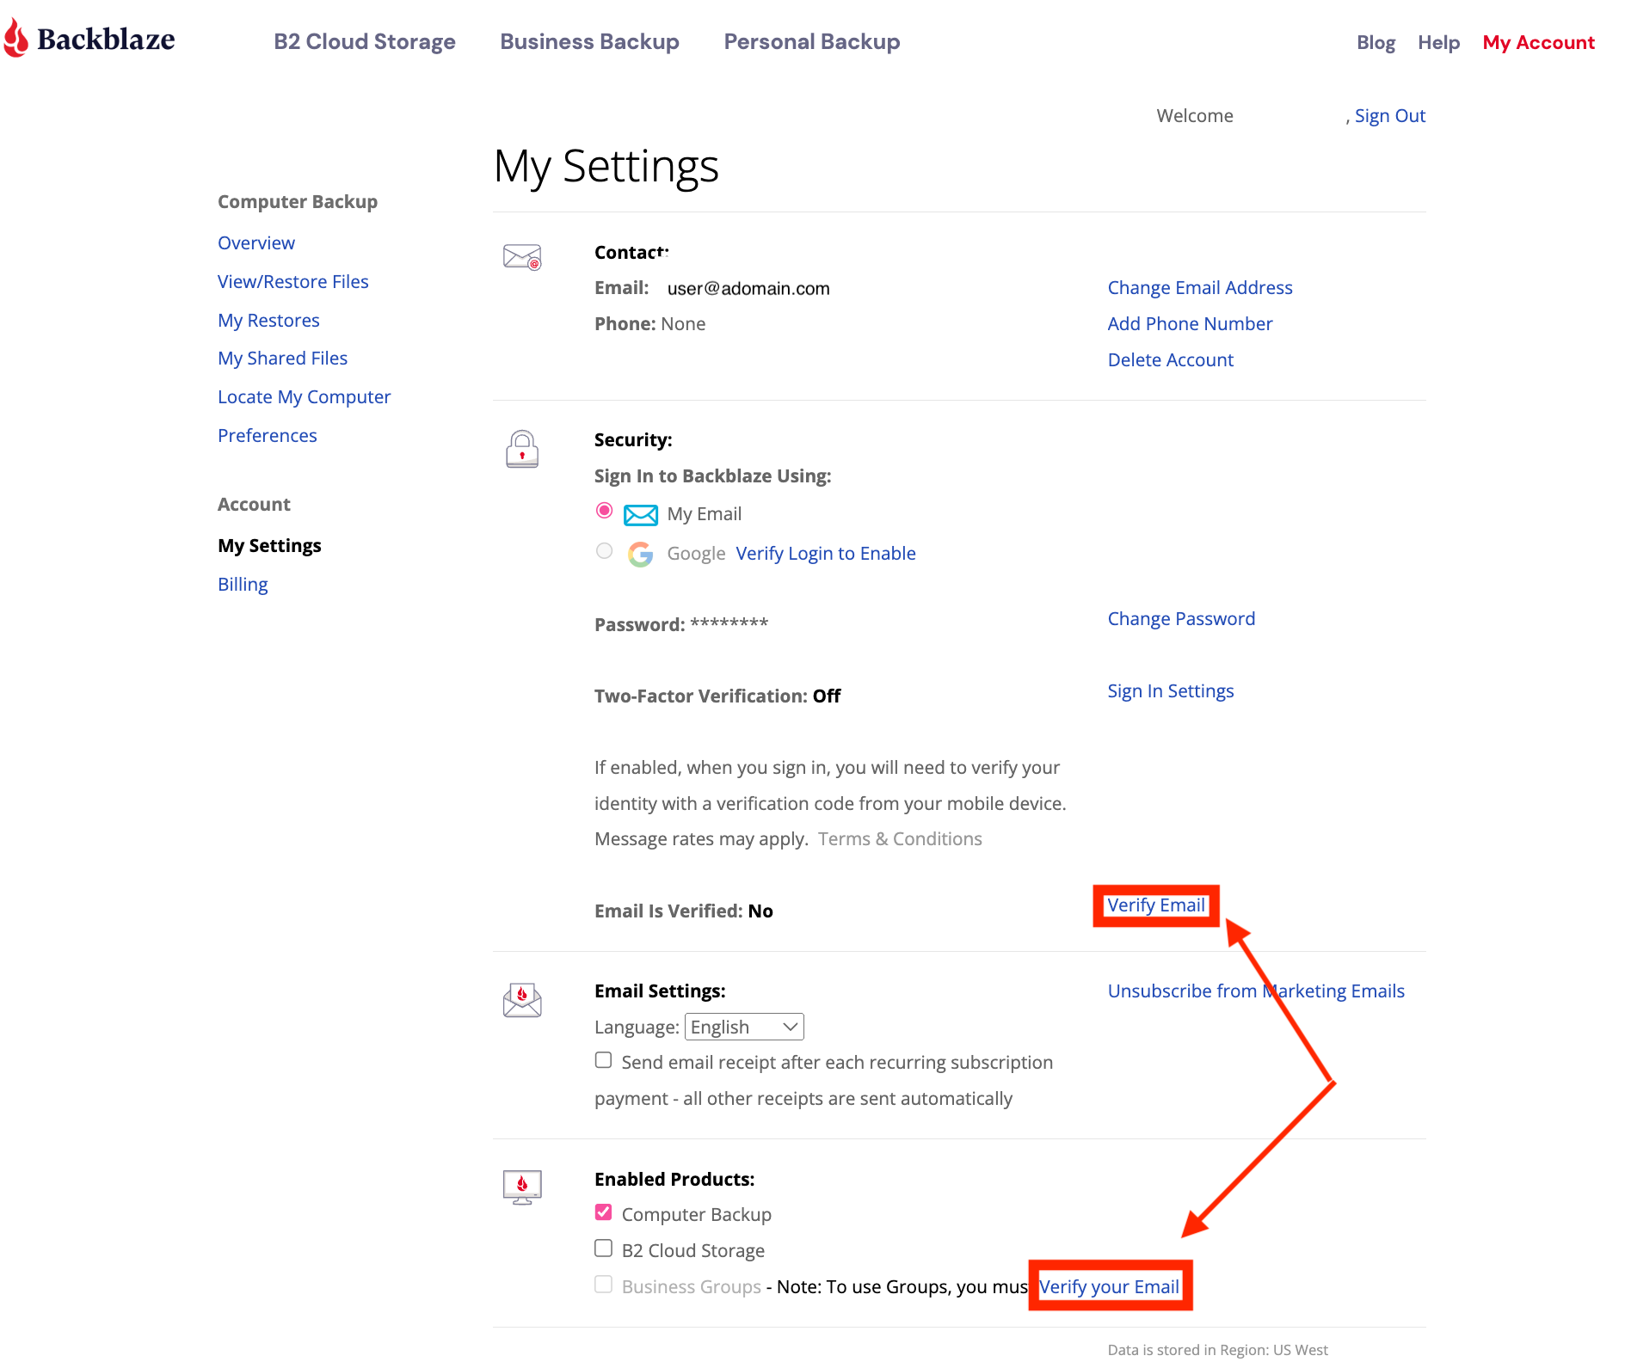The height and width of the screenshot is (1368, 1625).
Task: Open the My Account menu
Action: pos(1538,42)
